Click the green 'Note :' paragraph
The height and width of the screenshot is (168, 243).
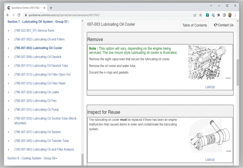point(133,51)
